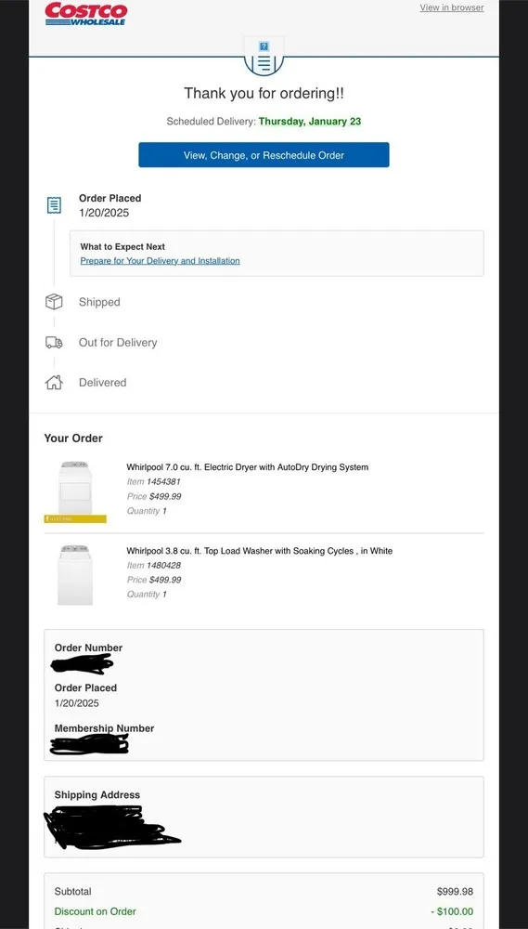Open Prepare for Your Delivery and Installation link
Screen dimensions: 528x929
160,261
